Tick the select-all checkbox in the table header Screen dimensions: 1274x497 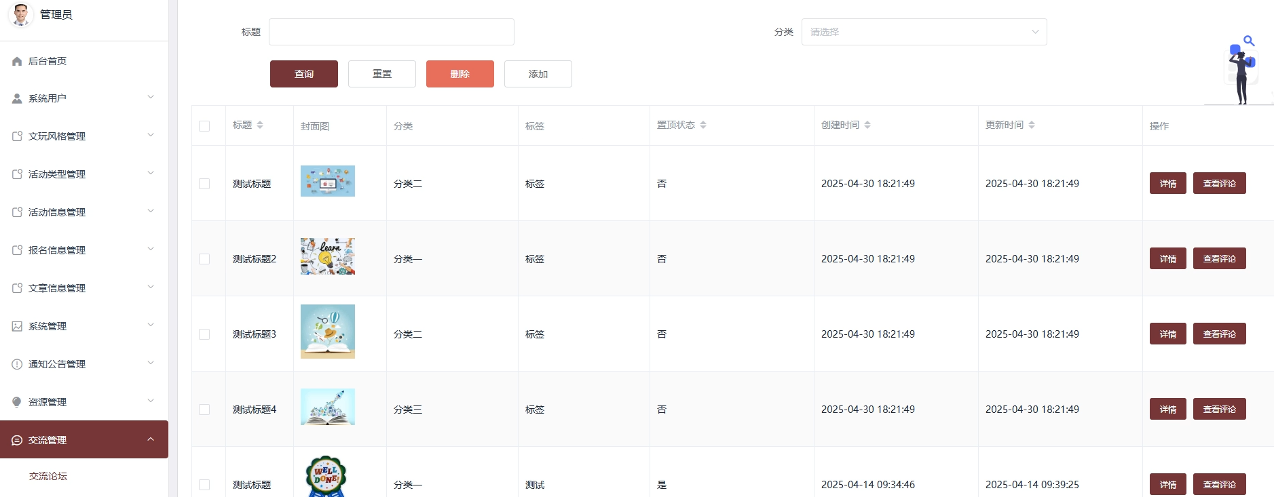click(204, 126)
